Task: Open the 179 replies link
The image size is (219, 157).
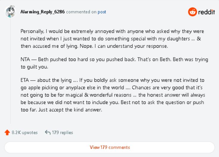Action: tap(62, 132)
